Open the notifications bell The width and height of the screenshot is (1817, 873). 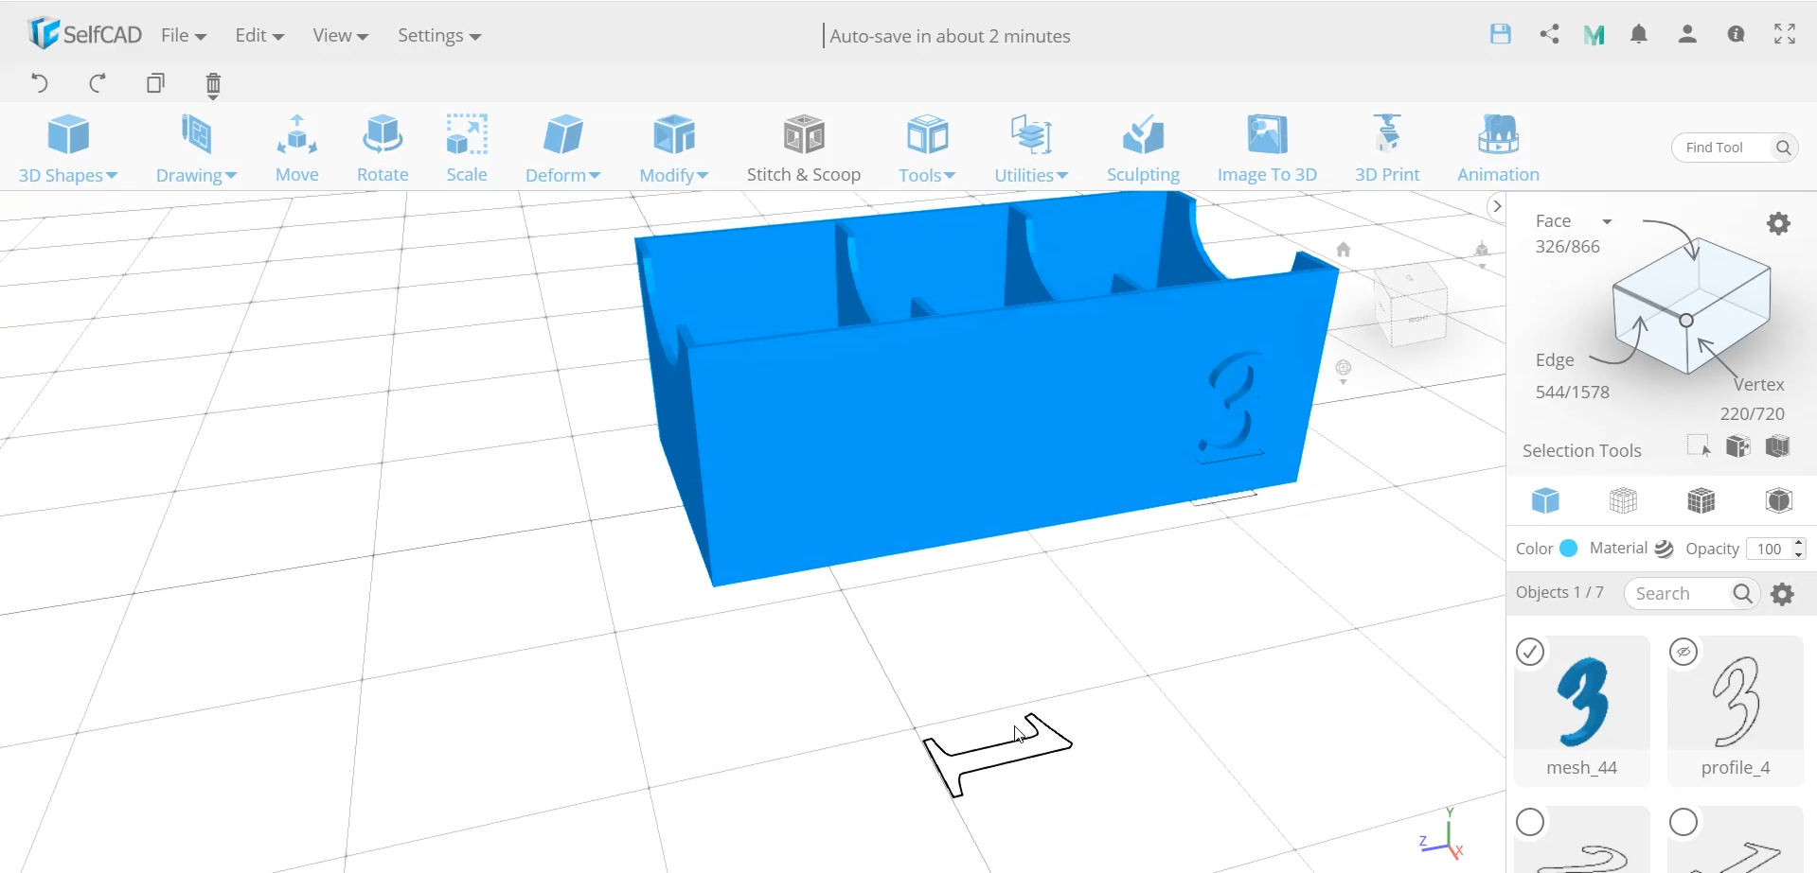[1639, 34]
